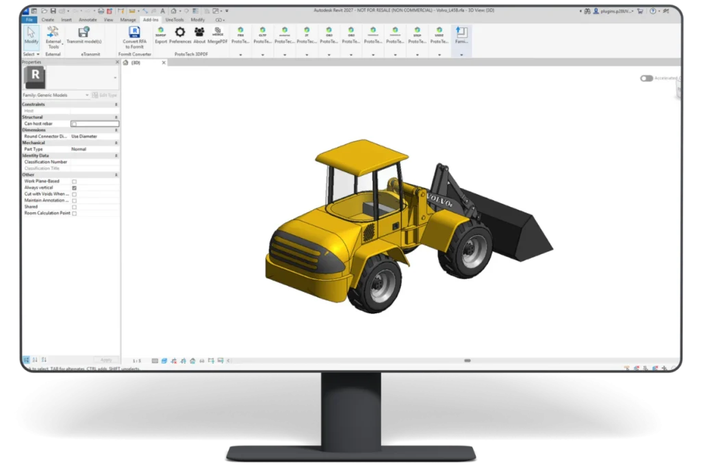This screenshot has height=467, width=701.
Task: Switch to the Create ribbon tab
Action: tap(47, 20)
